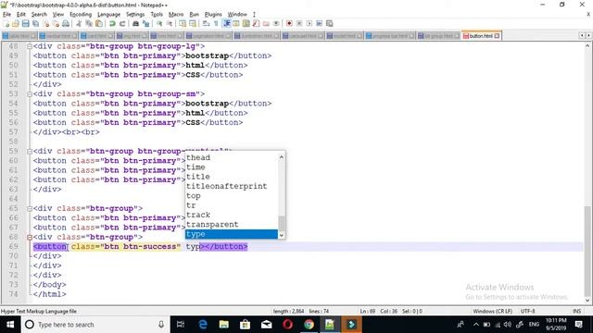Open Chrome from the taskbar
This screenshot has width=593, height=333.
click(309, 325)
